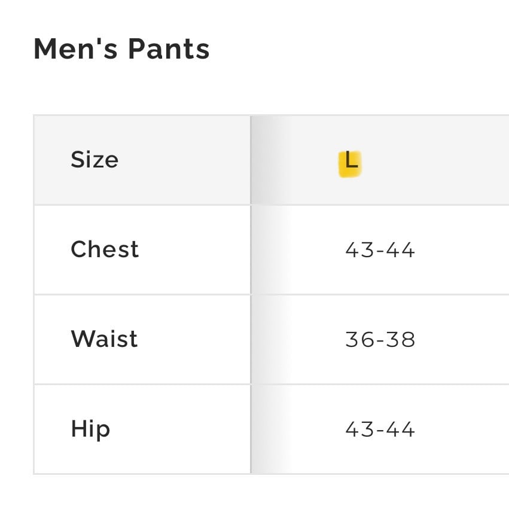Click the Men's Pants heading

tap(121, 49)
